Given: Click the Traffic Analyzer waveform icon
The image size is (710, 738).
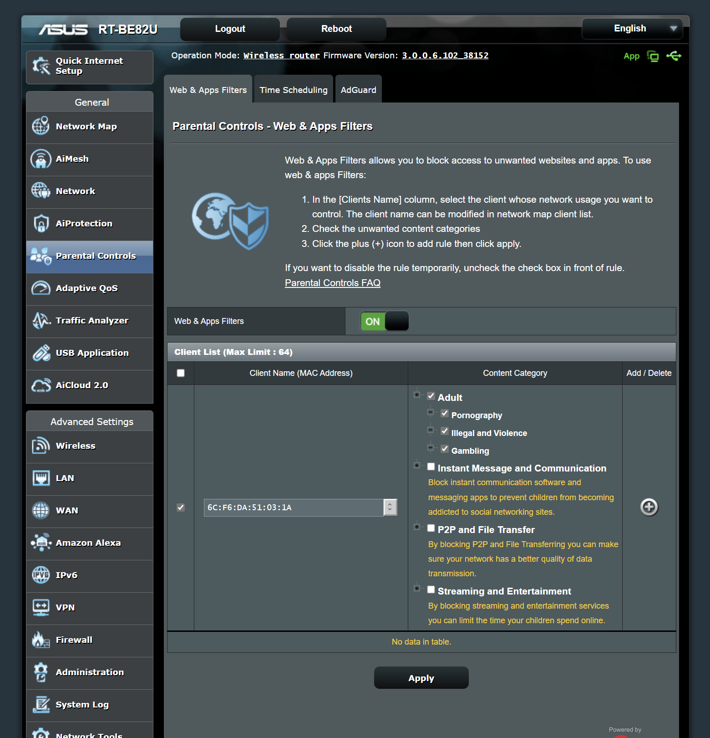Looking at the screenshot, I should click(41, 320).
